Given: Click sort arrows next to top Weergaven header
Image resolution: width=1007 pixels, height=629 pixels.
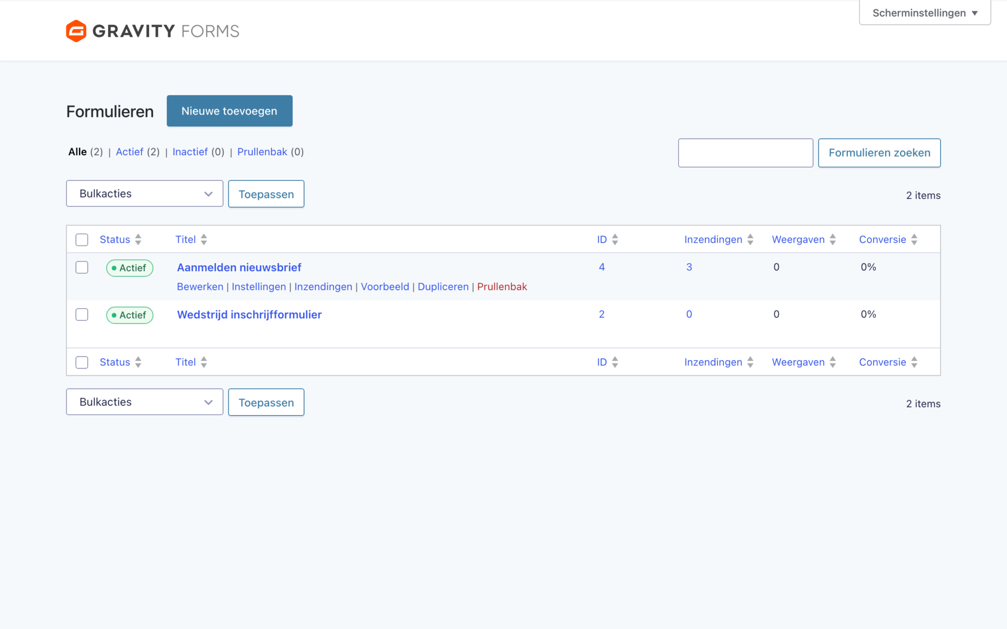Looking at the screenshot, I should point(832,239).
